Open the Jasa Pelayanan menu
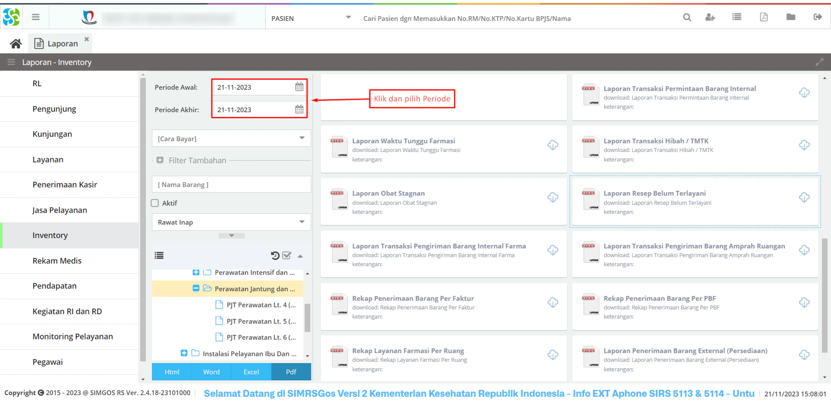 tap(69, 210)
